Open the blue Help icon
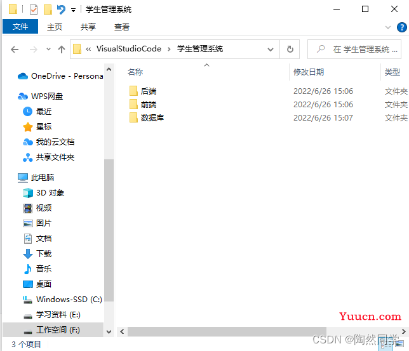This screenshot has height=351, width=409. [401, 27]
